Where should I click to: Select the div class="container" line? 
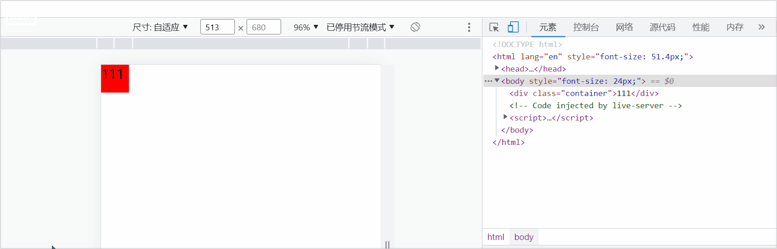[584, 93]
